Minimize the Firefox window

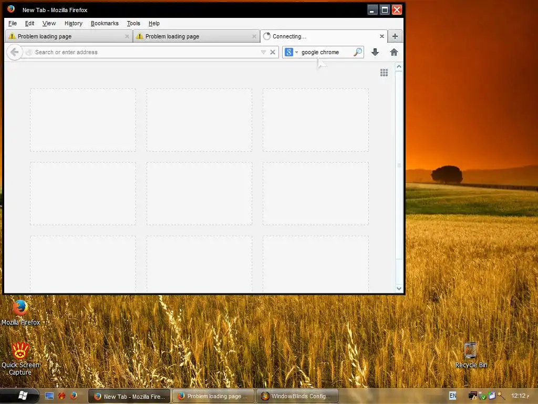pyautogui.click(x=373, y=9)
